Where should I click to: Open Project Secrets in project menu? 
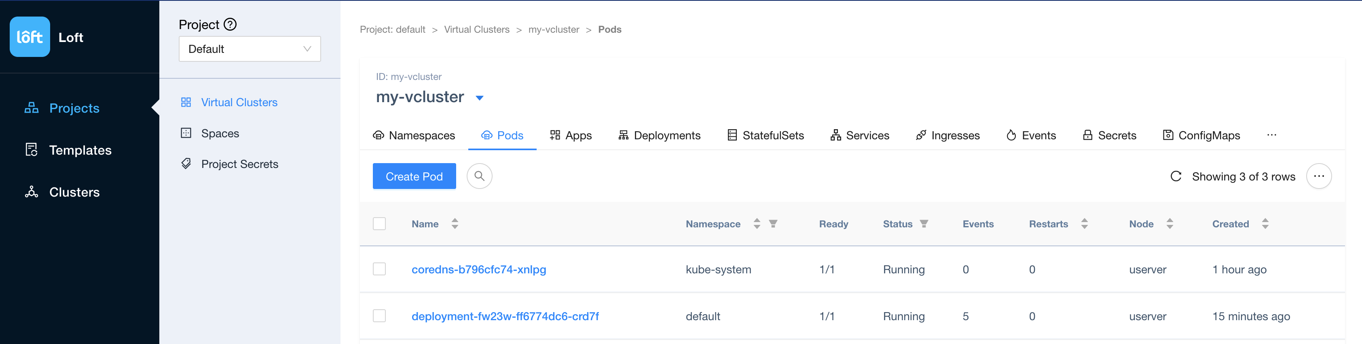pyautogui.click(x=239, y=164)
